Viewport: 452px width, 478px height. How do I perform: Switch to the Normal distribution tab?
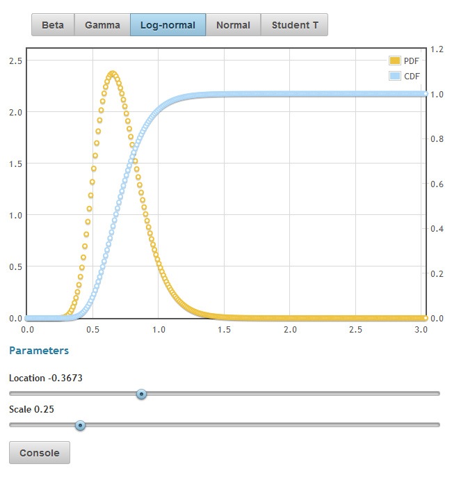[233, 25]
